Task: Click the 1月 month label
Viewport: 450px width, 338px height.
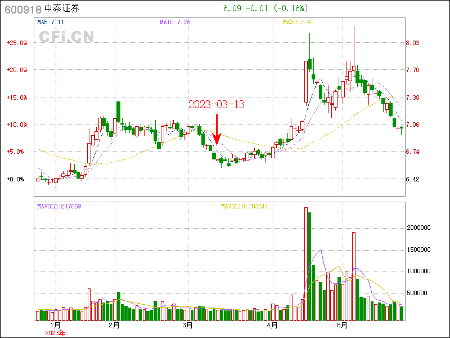Action: pos(55,326)
